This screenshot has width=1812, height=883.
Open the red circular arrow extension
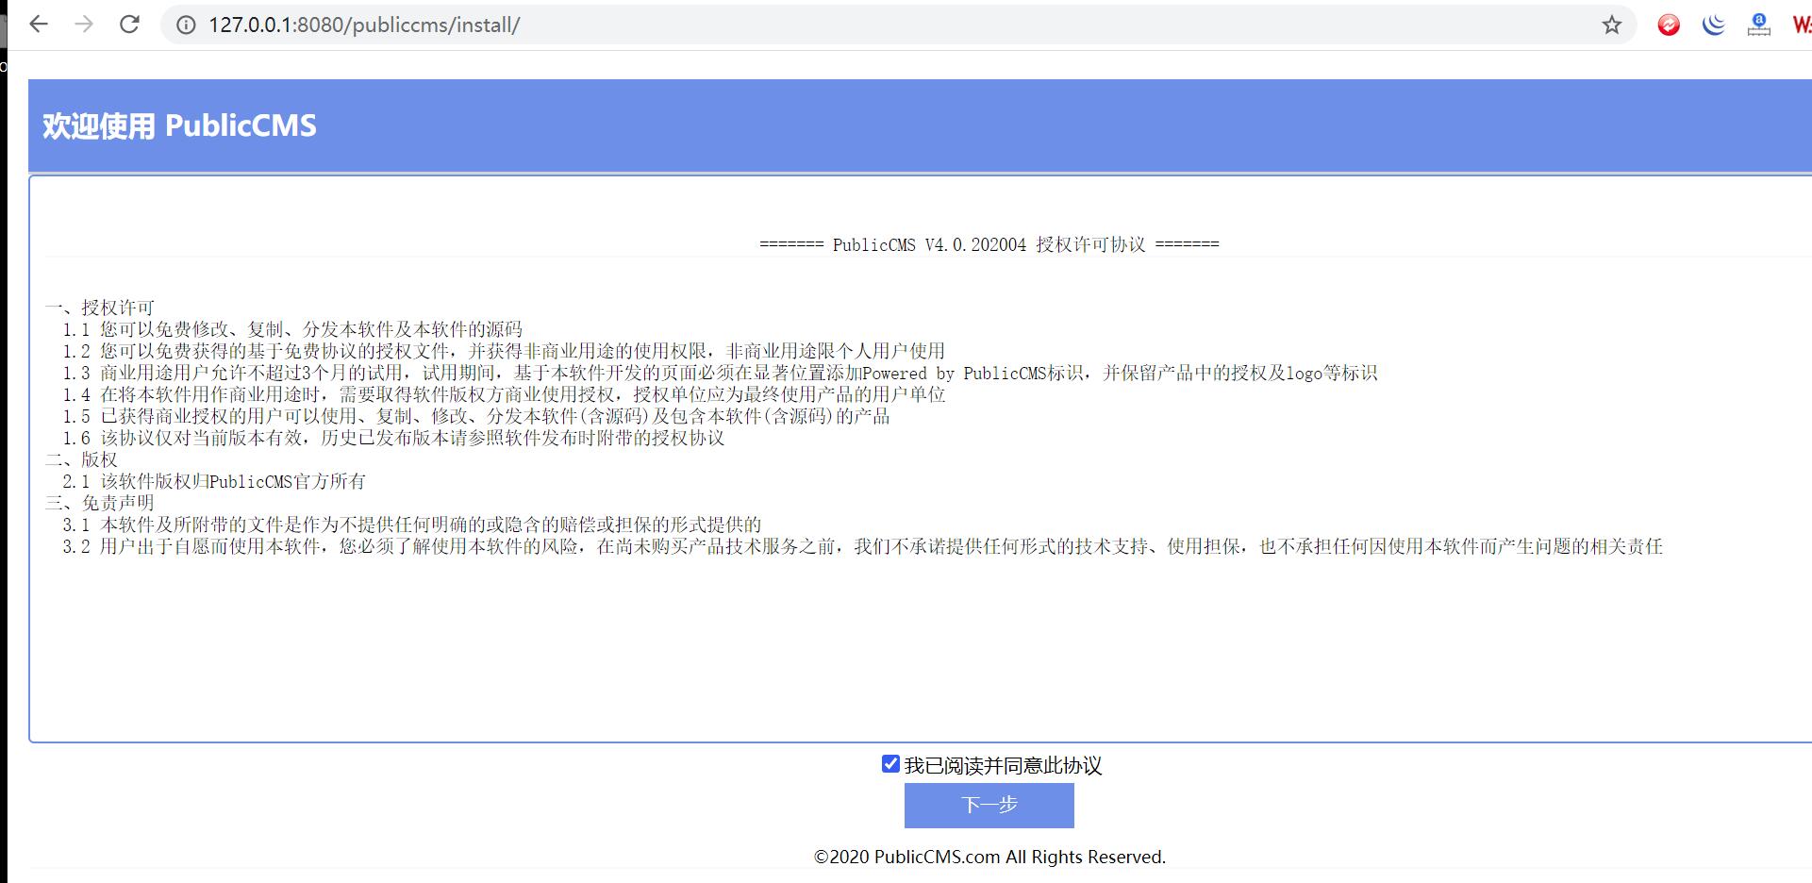pos(1668,25)
